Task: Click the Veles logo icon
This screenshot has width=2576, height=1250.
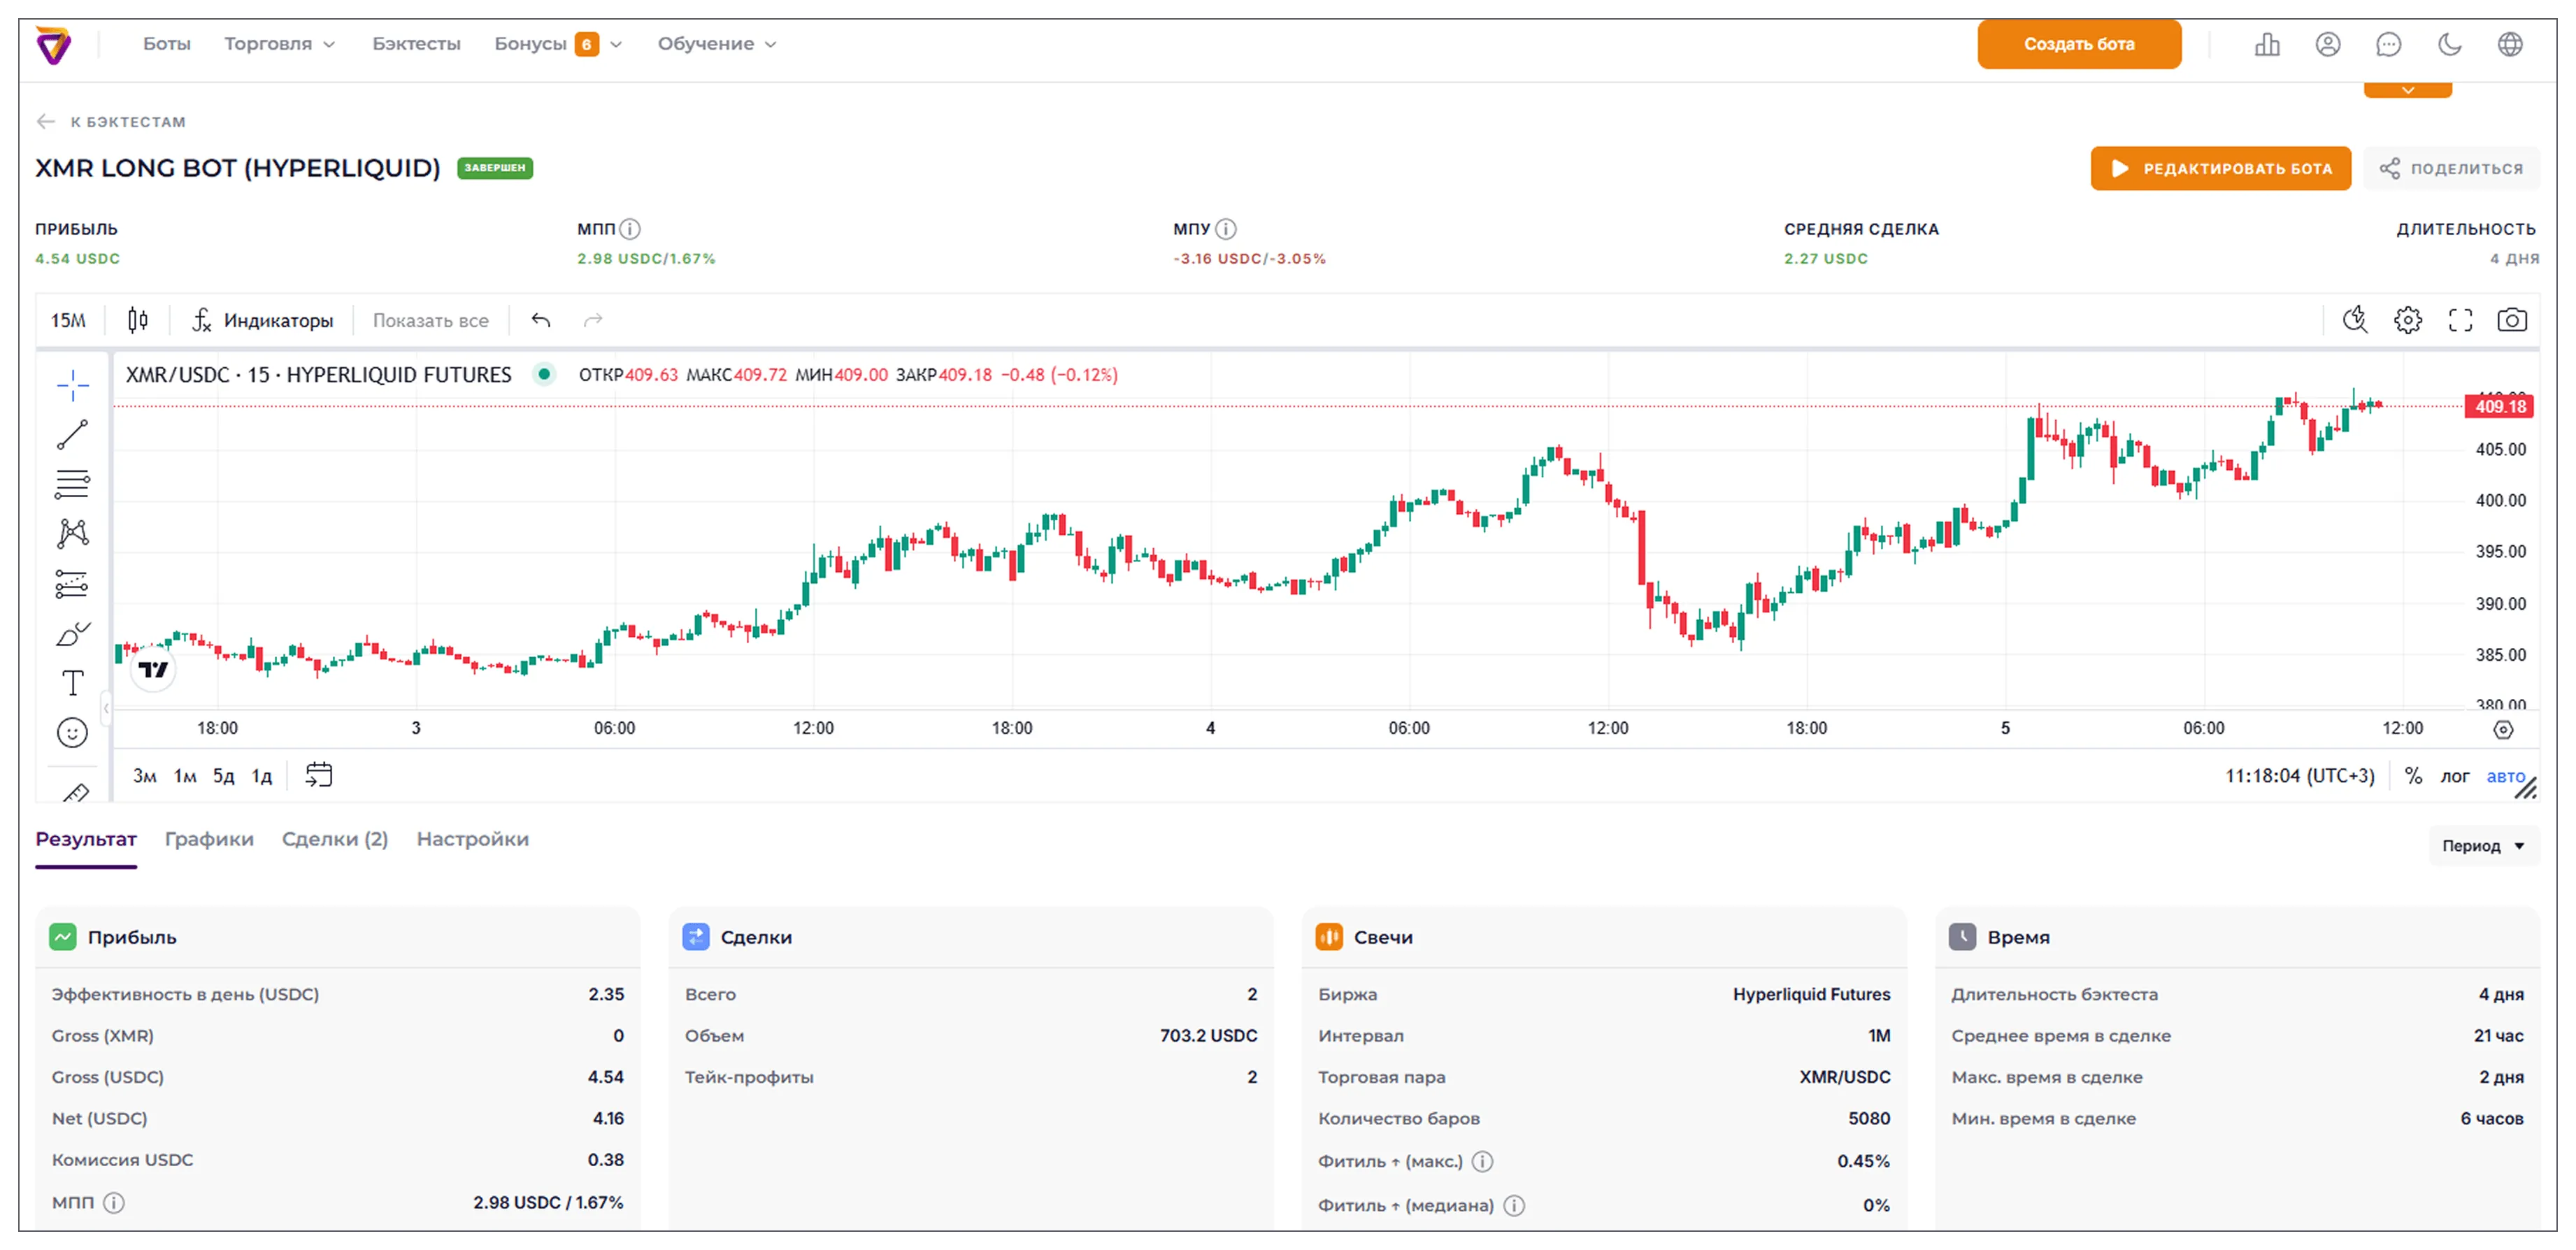Action: (54, 45)
